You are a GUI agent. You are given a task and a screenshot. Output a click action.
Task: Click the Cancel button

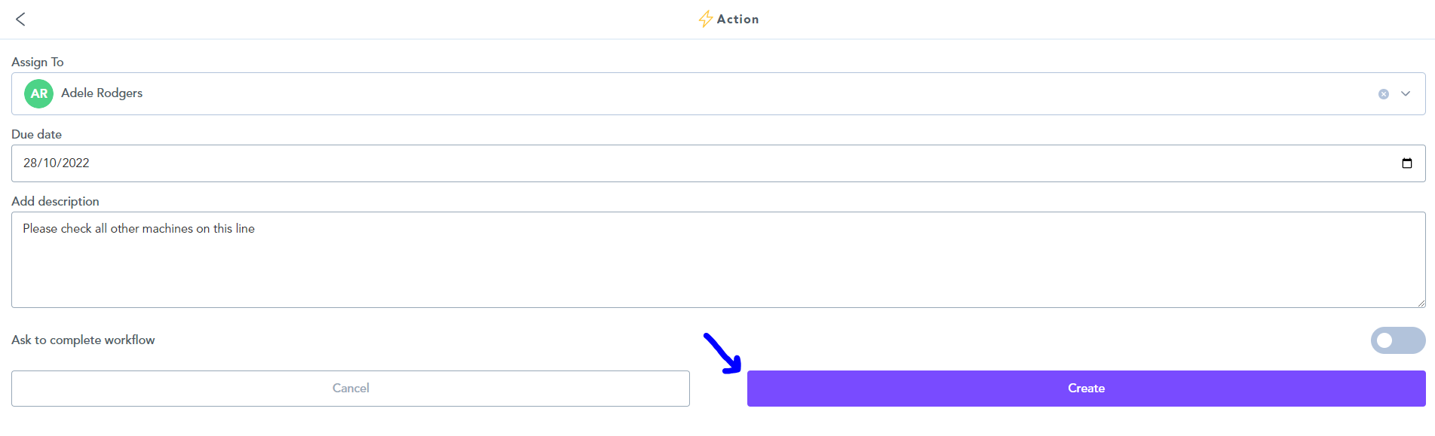pyautogui.click(x=351, y=389)
